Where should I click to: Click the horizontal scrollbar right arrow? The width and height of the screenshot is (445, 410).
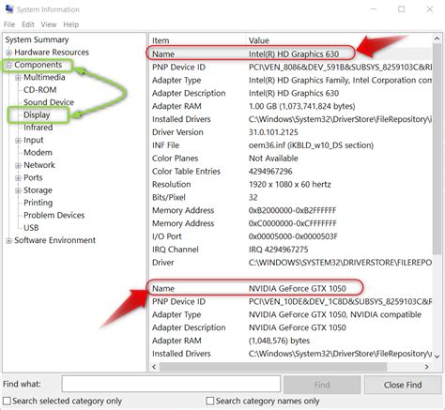pos(426,367)
